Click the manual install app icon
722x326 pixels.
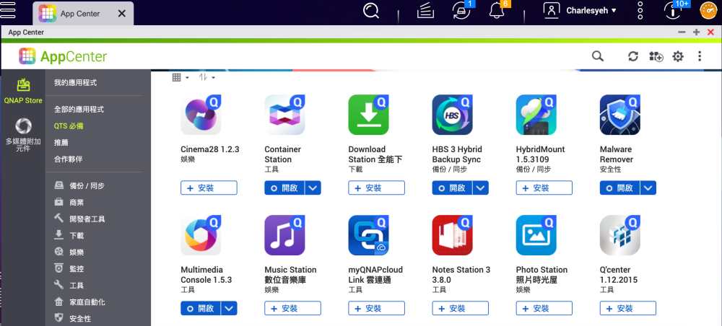pyautogui.click(x=656, y=56)
